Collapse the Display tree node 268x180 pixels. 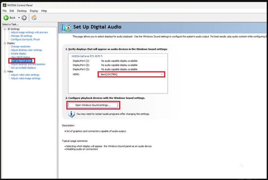click(x=4, y=43)
